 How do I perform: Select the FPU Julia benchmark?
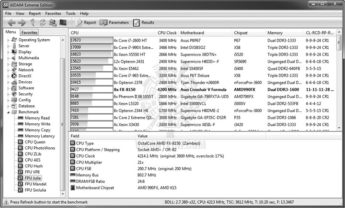(33, 178)
